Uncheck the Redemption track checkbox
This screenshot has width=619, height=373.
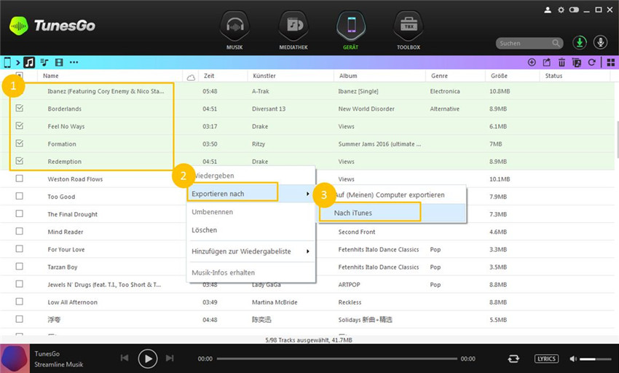click(x=20, y=161)
